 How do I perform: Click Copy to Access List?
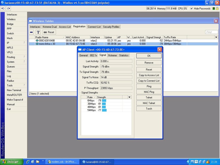pyautogui.click(x=149, y=75)
